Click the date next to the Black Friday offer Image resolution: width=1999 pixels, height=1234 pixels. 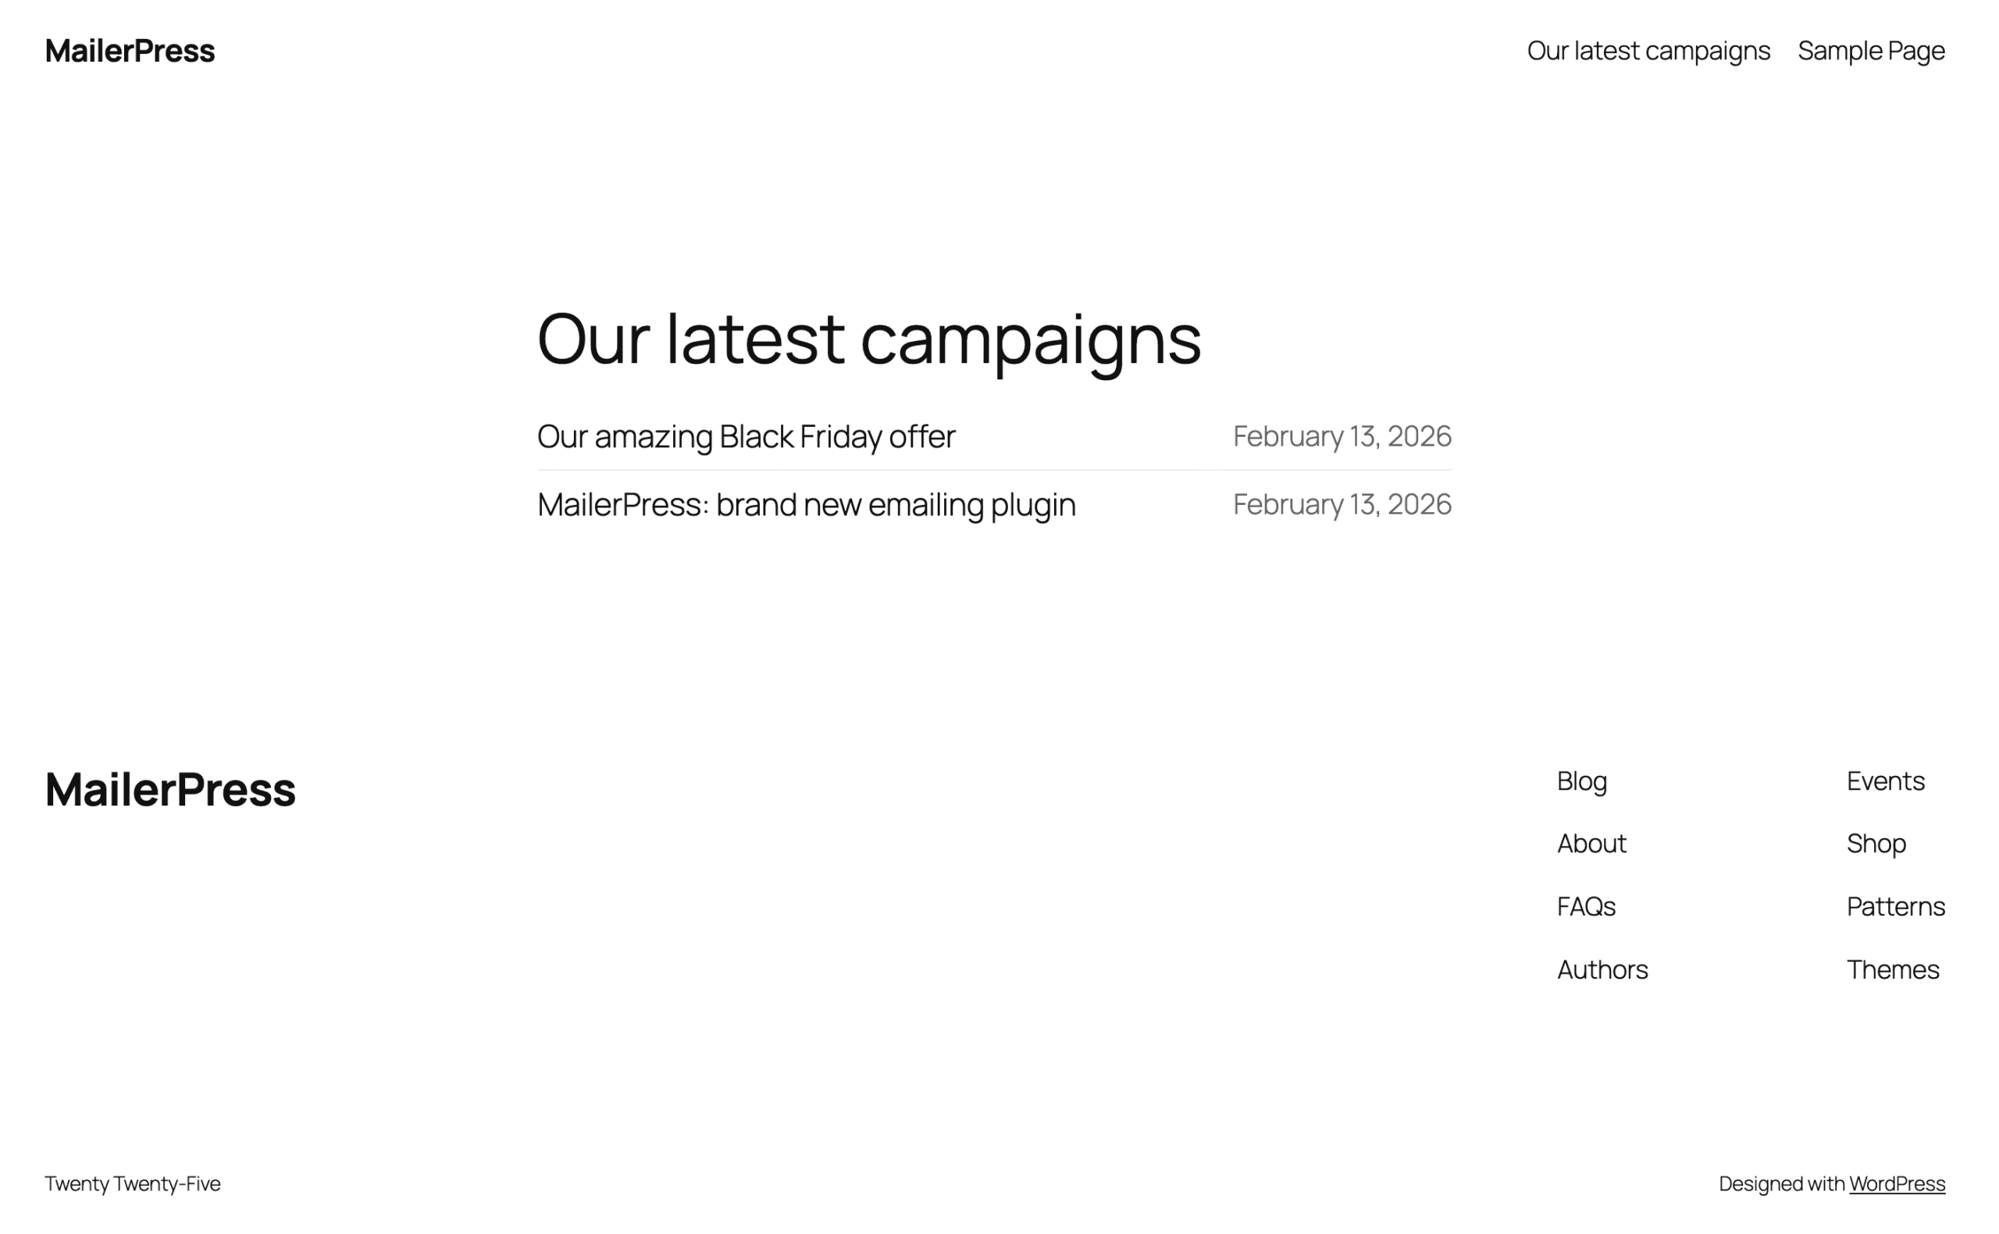pyautogui.click(x=1342, y=436)
